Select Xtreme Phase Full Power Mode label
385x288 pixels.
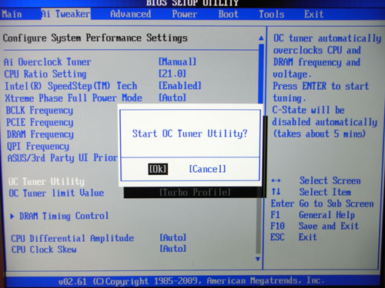pyautogui.click(x=73, y=98)
